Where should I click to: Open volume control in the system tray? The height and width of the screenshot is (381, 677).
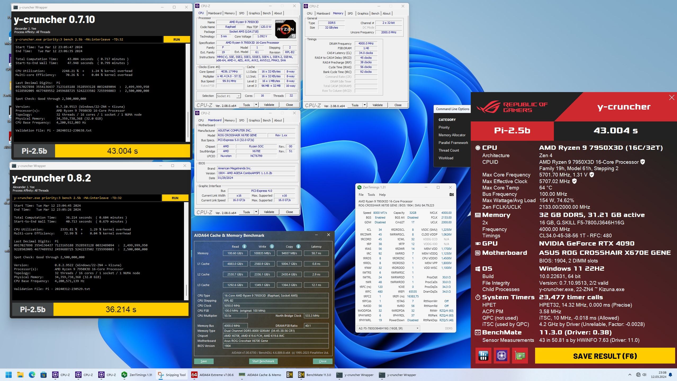(644, 375)
